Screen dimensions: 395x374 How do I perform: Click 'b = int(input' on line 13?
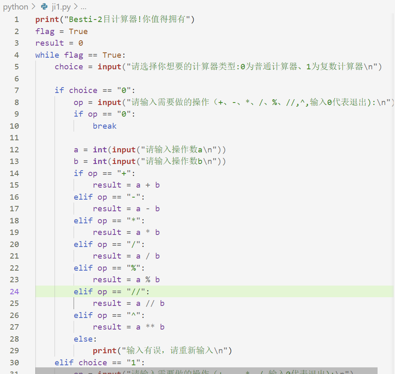(x=105, y=161)
